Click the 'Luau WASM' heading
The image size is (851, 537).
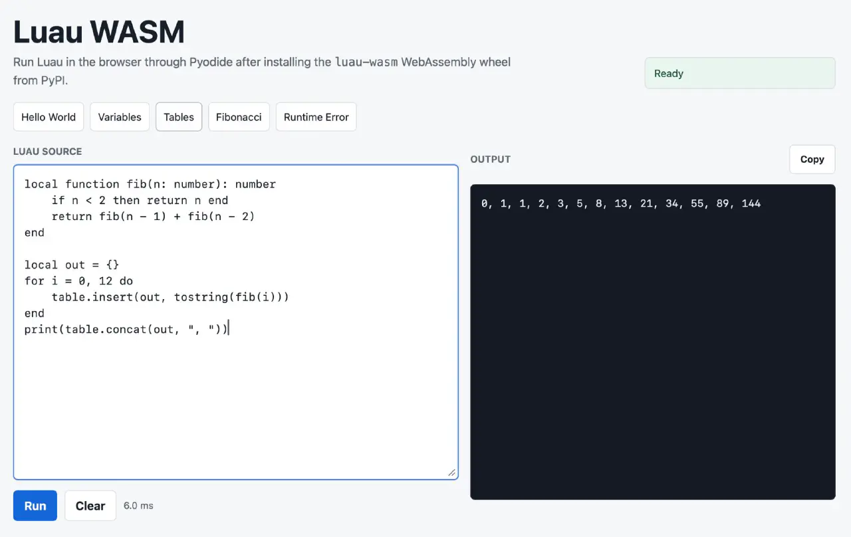point(99,32)
